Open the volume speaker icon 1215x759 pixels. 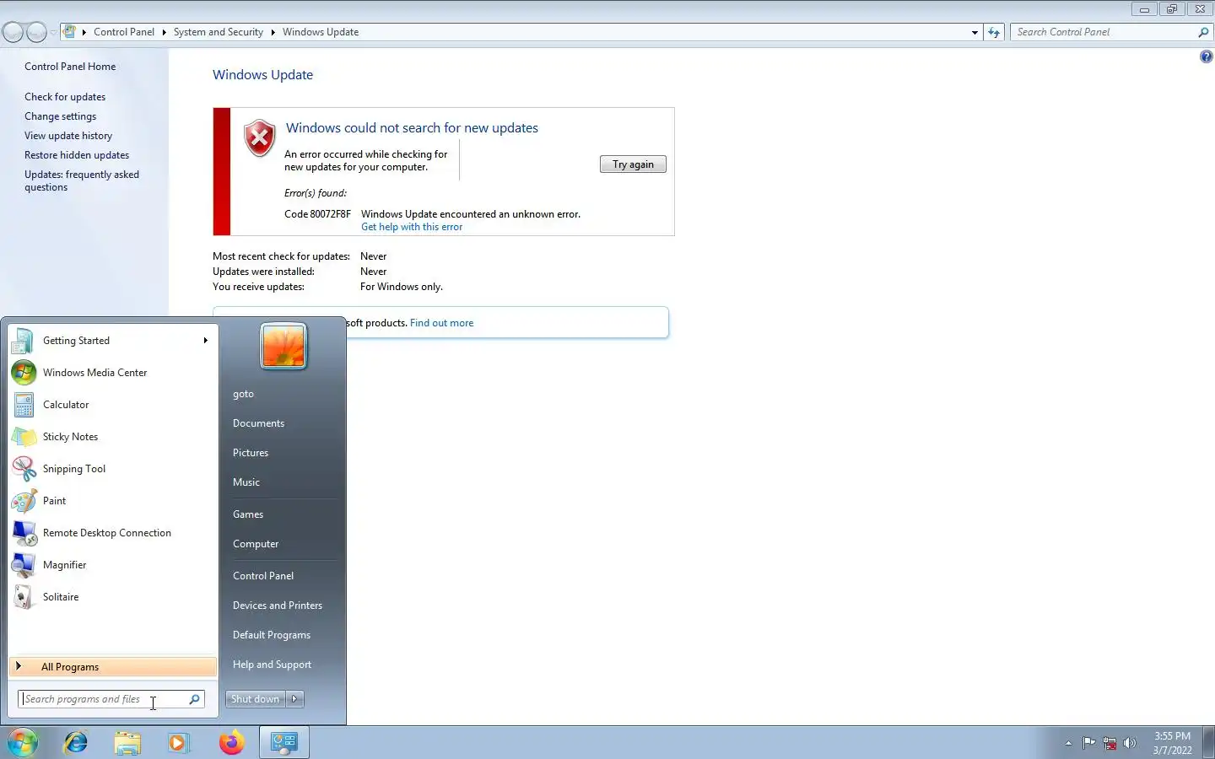pos(1130,743)
